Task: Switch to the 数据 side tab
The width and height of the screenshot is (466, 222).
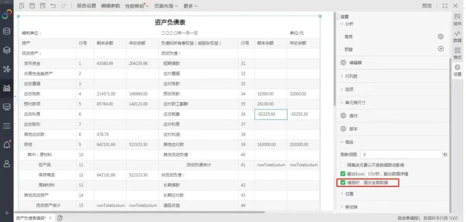Action: pyautogui.click(x=458, y=37)
